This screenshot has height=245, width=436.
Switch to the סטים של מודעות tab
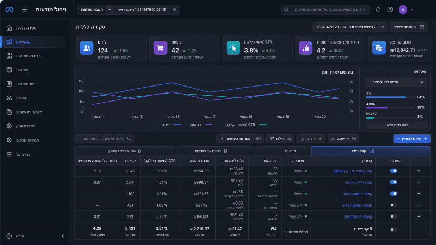(216, 151)
